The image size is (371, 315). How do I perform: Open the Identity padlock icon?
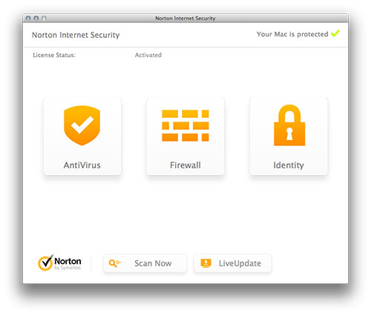coord(289,125)
